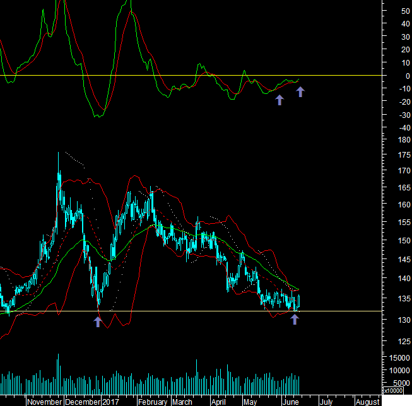Click the May label on the time axis

tap(250, 402)
